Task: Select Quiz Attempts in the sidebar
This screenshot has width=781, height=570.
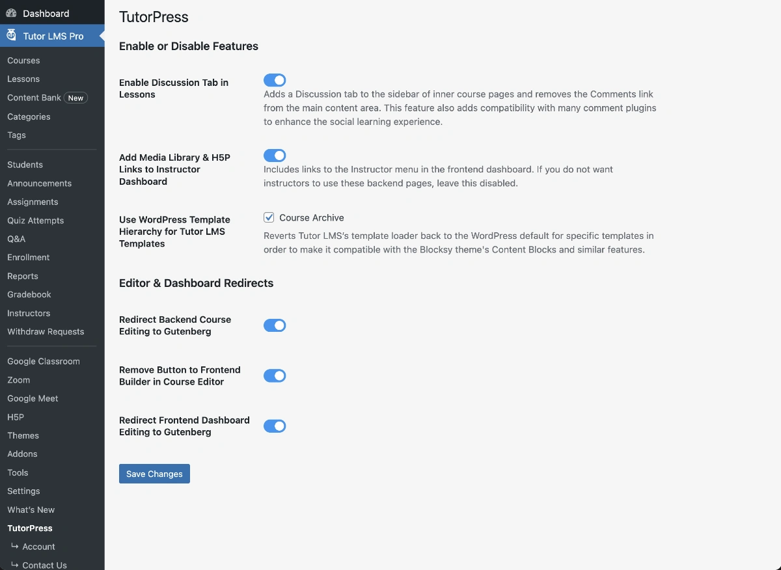Action: (x=36, y=221)
